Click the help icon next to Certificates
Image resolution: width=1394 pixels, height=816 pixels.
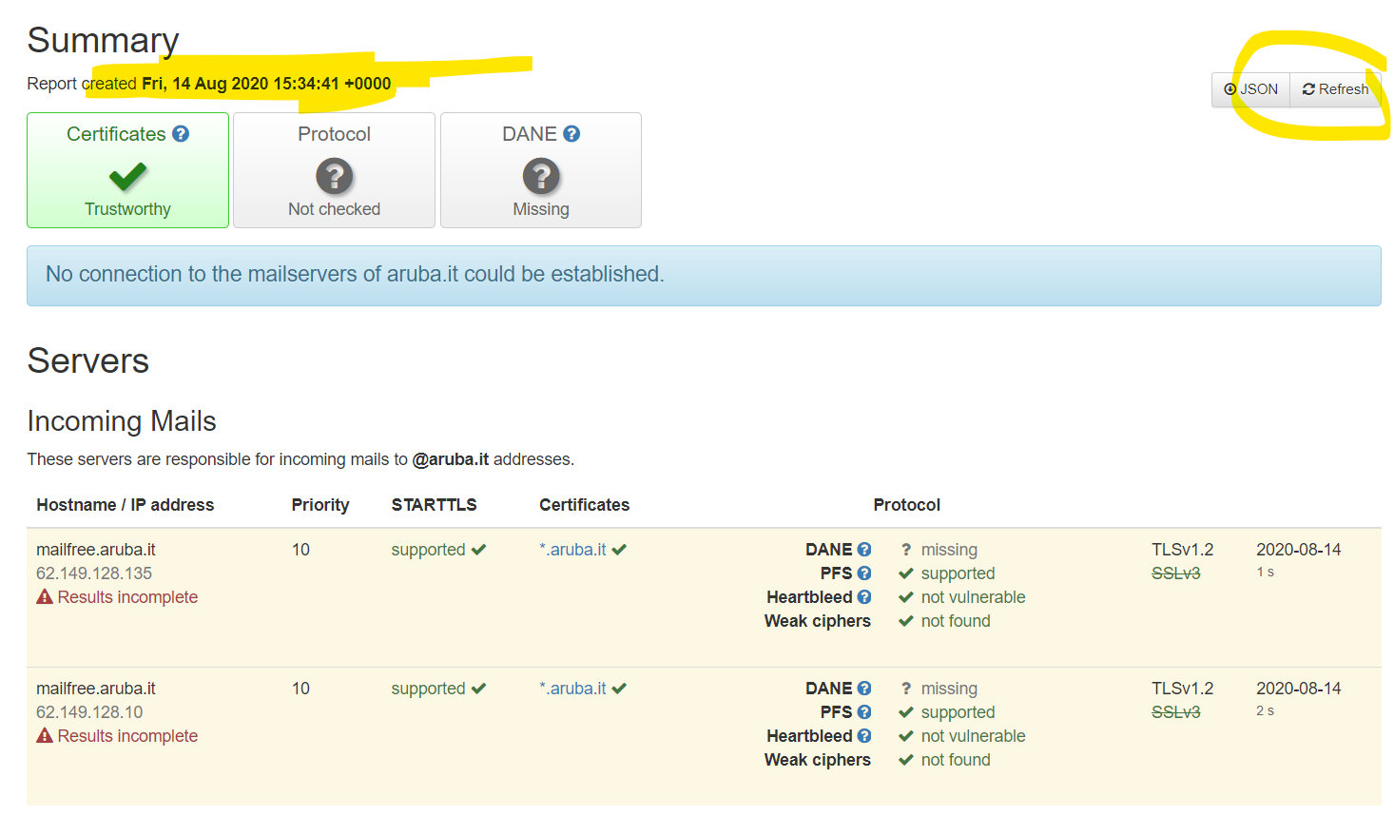point(181,134)
